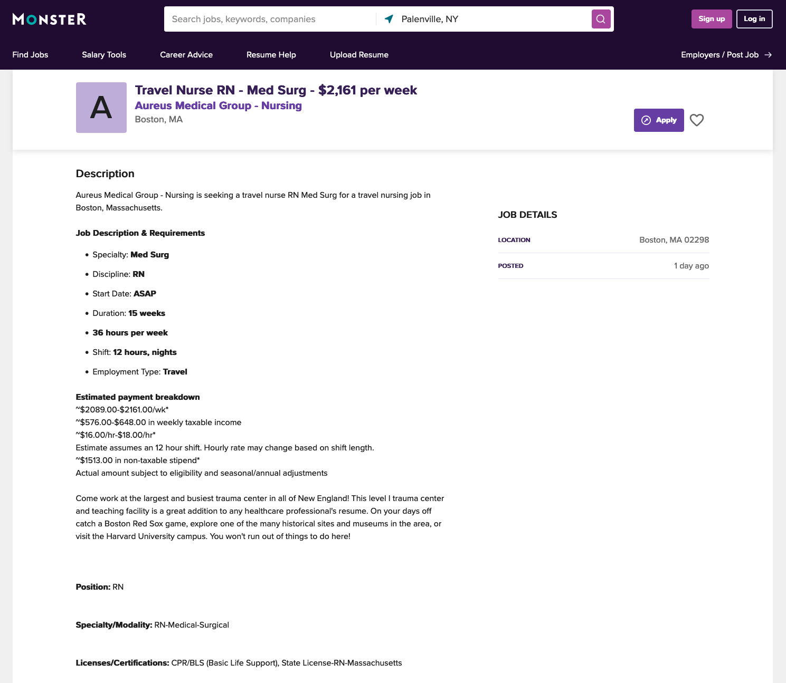Click the POSTED label

coord(511,266)
